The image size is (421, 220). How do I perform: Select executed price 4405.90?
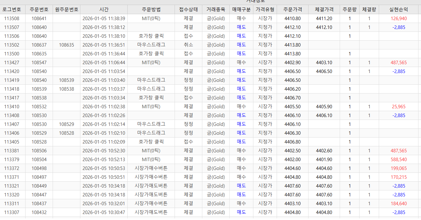(x=324, y=107)
